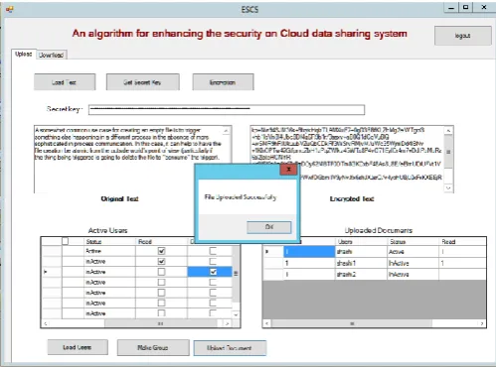Screen dimensions: 496x367
Task: Click the Active Users horizontal scrollbar thumb
Action: pyautogui.click(x=160, y=323)
